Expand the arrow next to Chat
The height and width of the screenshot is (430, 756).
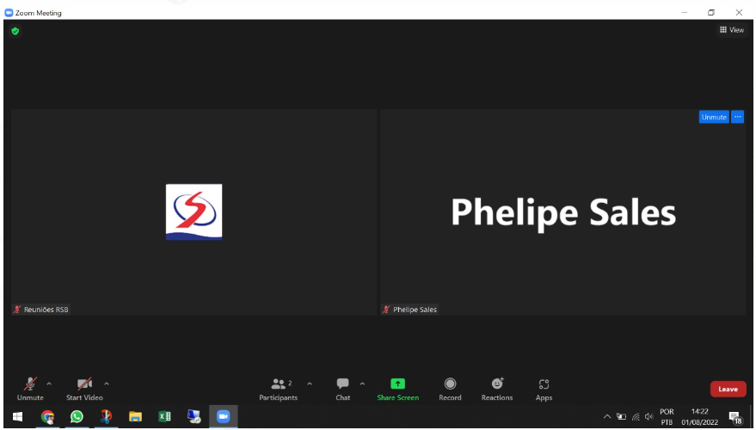point(362,384)
